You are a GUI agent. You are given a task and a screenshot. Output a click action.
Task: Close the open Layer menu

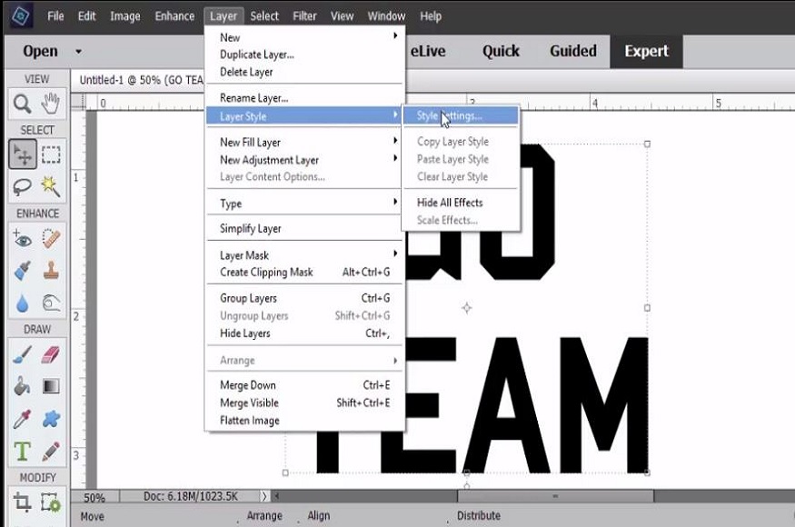[224, 16]
